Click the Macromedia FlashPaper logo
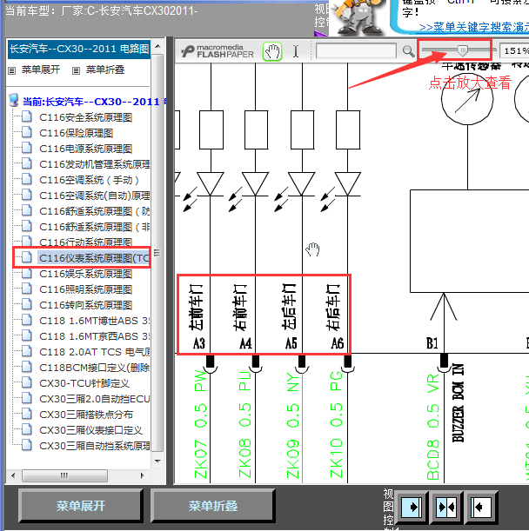This screenshot has width=529, height=531. (x=217, y=51)
